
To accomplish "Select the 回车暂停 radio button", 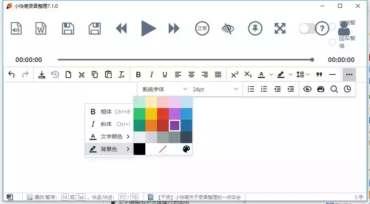I will coord(332,42).
